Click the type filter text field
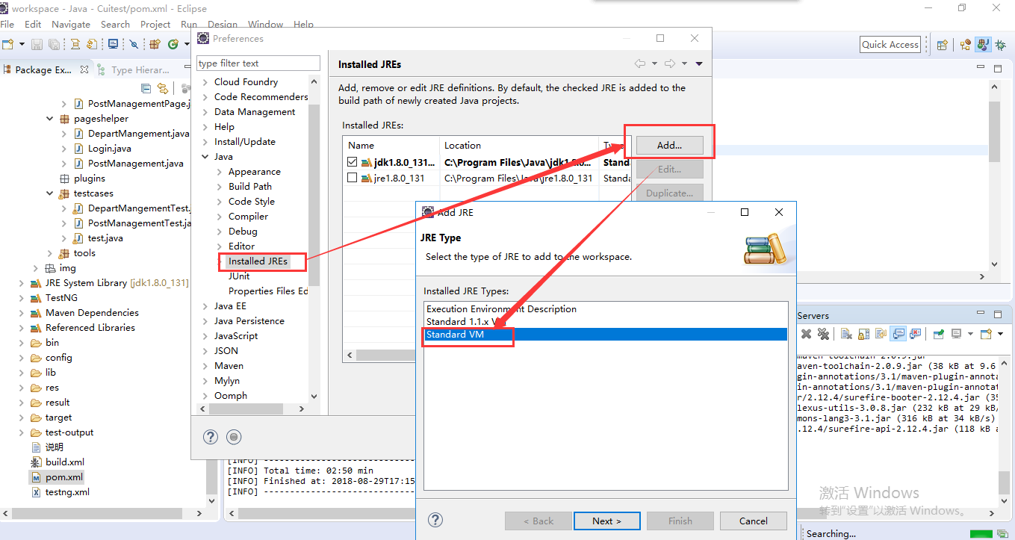The image size is (1015, 540). point(258,63)
